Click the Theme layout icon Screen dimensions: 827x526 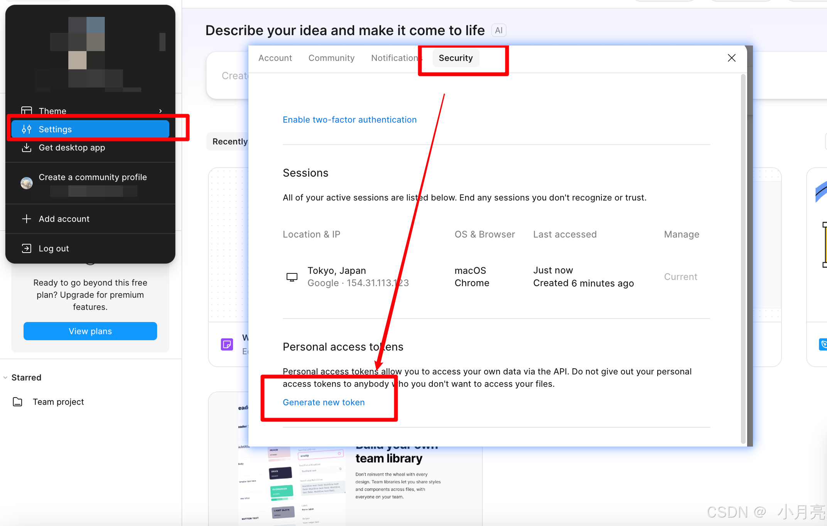pos(27,111)
